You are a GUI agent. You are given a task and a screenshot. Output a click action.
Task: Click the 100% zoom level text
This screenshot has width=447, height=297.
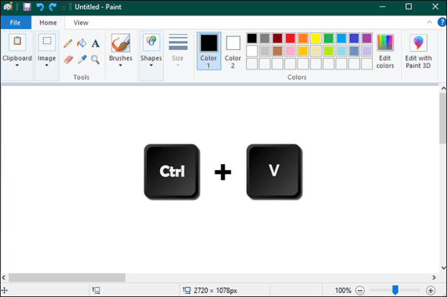pyautogui.click(x=343, y=291)
